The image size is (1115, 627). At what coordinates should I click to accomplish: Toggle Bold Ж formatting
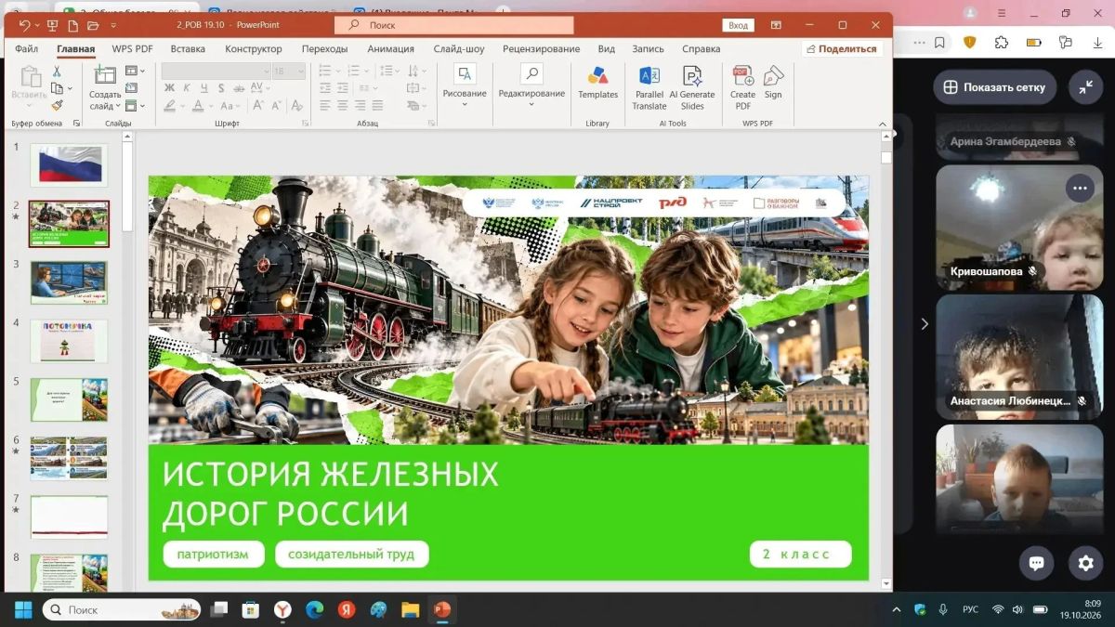(x=169, y=88)
